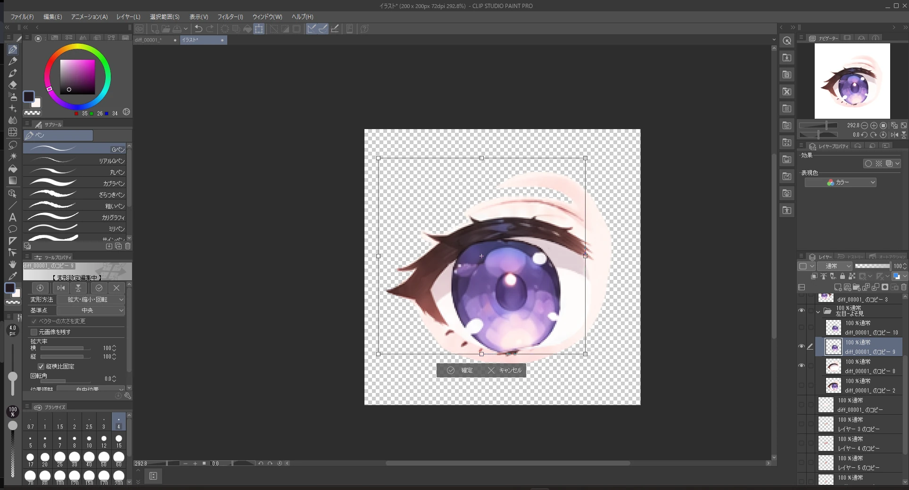Open the 基準点 dropdown
The image size is (909, 490).
(91, 310)
